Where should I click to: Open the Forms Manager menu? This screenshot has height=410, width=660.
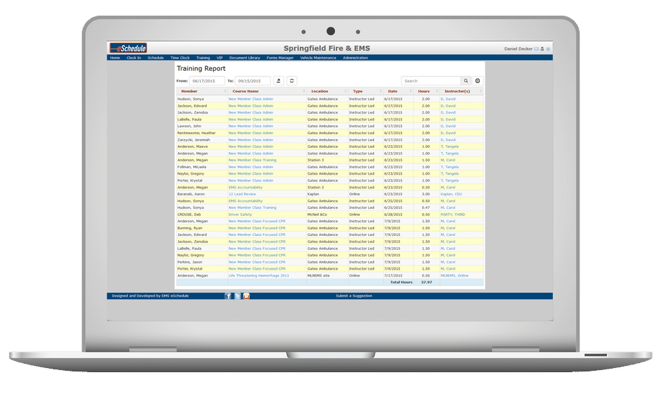tap(280, 58)
